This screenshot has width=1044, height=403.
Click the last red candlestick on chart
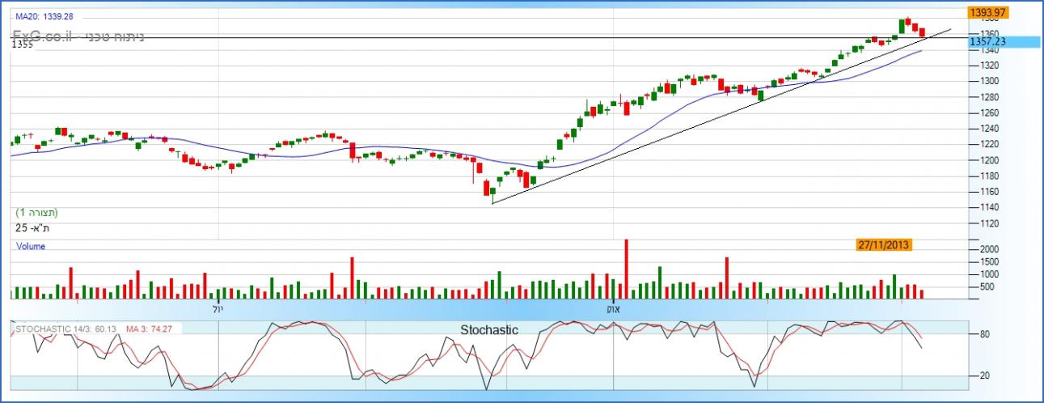point(922,32)
